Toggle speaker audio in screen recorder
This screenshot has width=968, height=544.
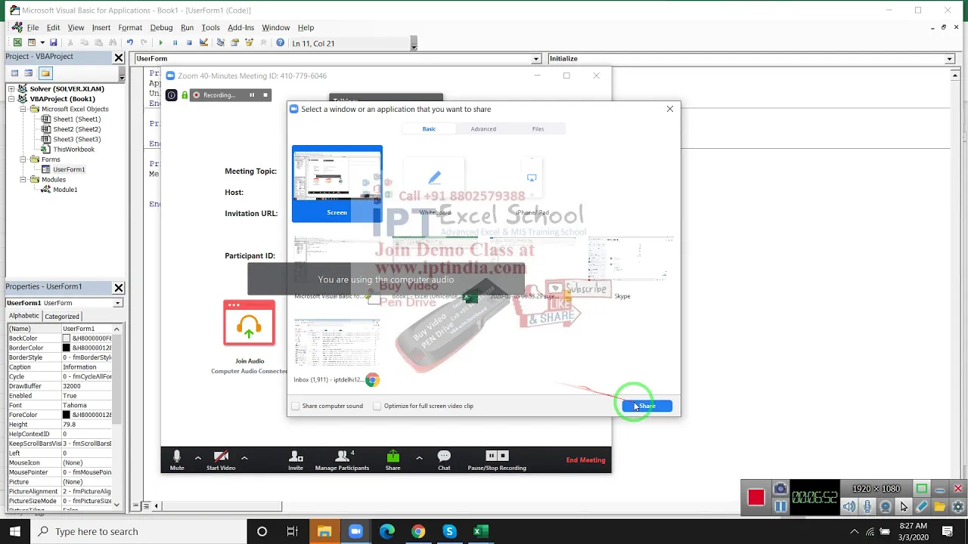pyautogui.click(x=849, y=507)
